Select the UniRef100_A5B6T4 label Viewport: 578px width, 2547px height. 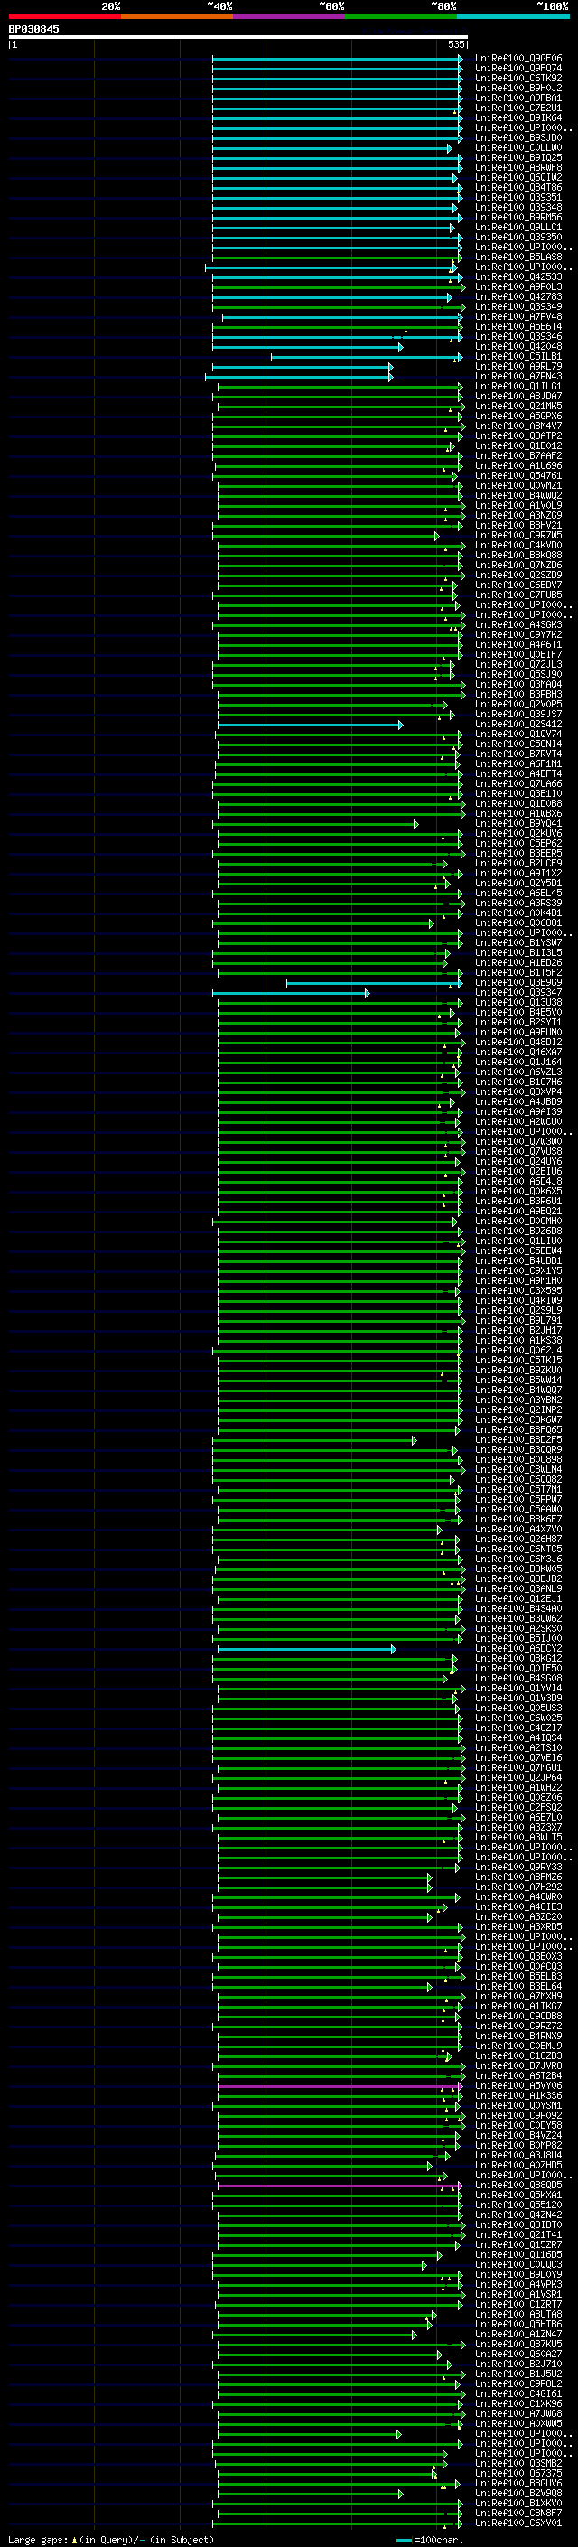click(x=517, y=326)
